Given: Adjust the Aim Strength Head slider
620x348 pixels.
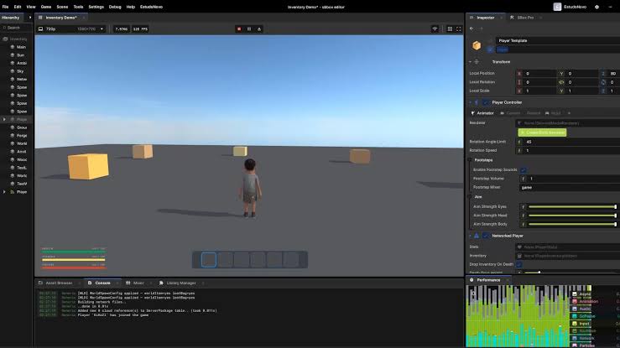Looking at the screenshot, I should [572, 216].
